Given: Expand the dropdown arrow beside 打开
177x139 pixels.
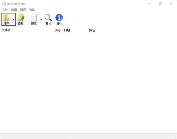Looking at the screenshot, I should (14, 19).
